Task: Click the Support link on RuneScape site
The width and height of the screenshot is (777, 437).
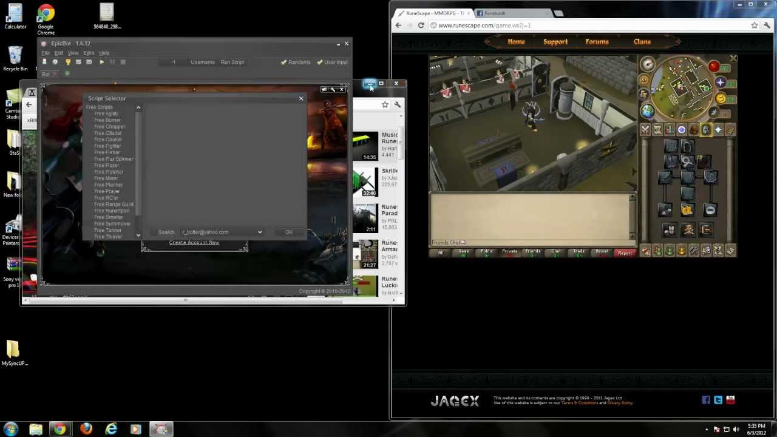Action: 555,42
